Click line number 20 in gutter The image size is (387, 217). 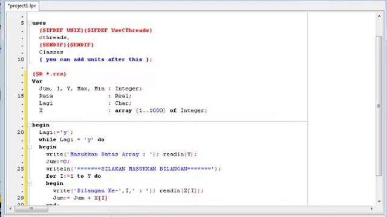21,132
